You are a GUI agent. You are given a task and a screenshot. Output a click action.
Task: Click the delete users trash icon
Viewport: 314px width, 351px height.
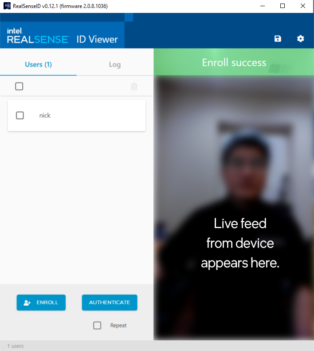[134, 87]
